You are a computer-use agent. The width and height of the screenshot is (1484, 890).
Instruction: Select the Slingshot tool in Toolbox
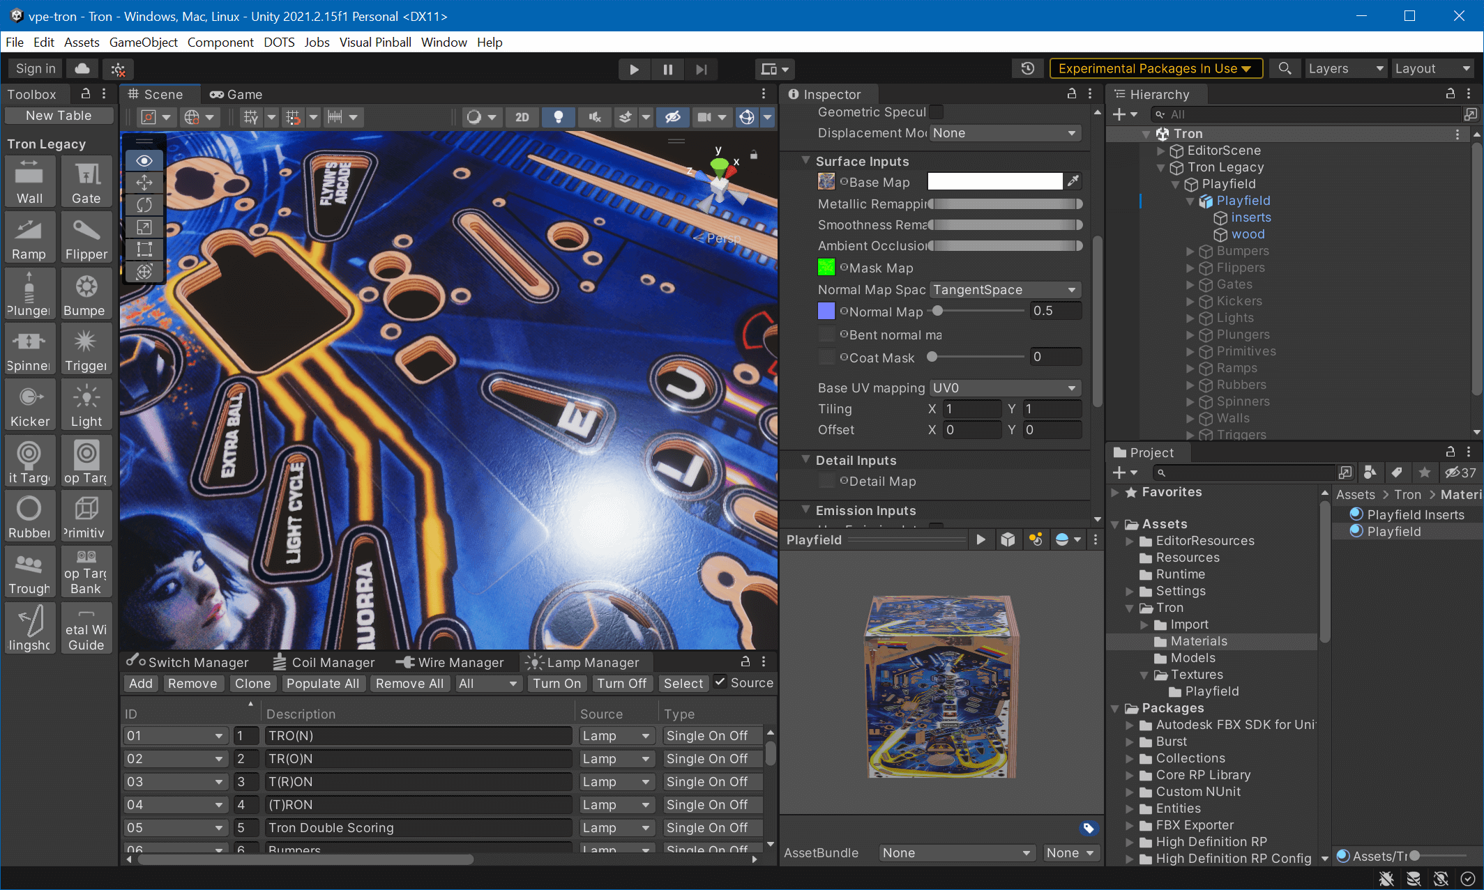30,628
